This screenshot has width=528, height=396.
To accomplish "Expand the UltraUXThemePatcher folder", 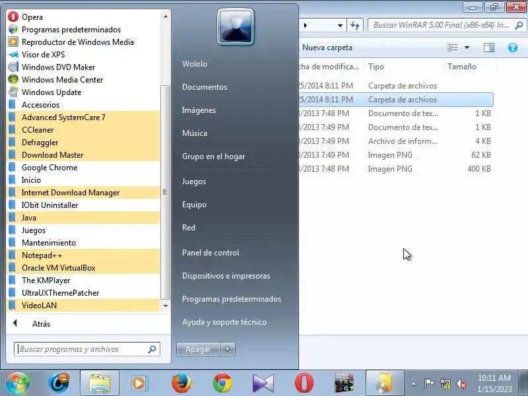I will [x=83, y=292].
